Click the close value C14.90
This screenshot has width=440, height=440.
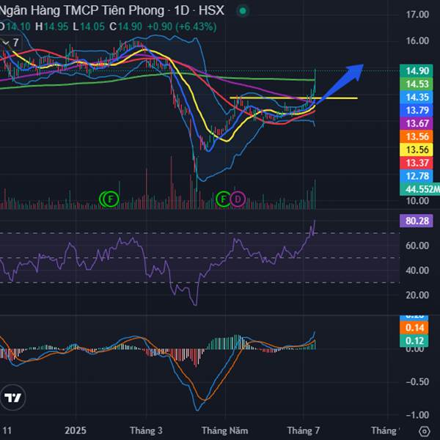point(125,27)
